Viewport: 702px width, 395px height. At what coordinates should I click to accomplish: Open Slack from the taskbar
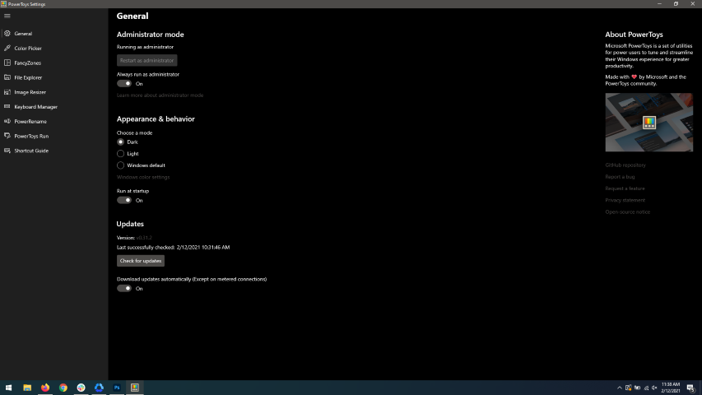(81, 388)
